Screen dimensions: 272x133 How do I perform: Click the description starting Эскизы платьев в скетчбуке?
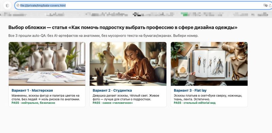208,97
